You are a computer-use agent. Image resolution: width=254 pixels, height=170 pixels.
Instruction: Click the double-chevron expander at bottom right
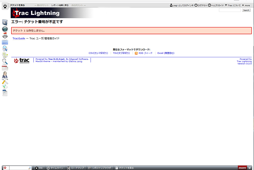(x=250, y=168)
